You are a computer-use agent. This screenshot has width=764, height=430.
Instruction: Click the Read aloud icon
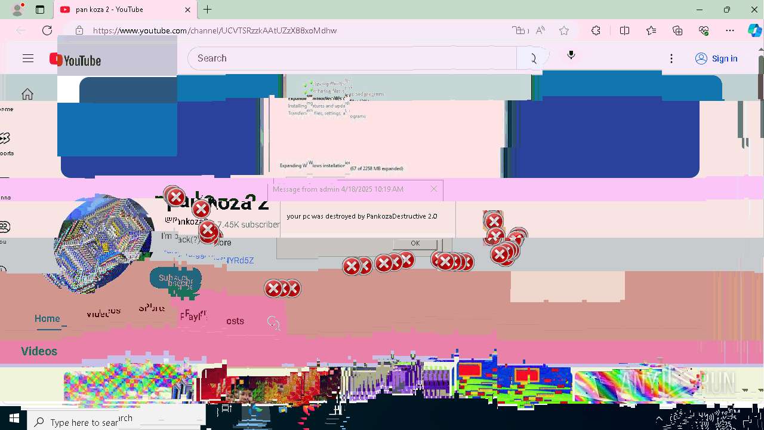click(x=540, y=30)
